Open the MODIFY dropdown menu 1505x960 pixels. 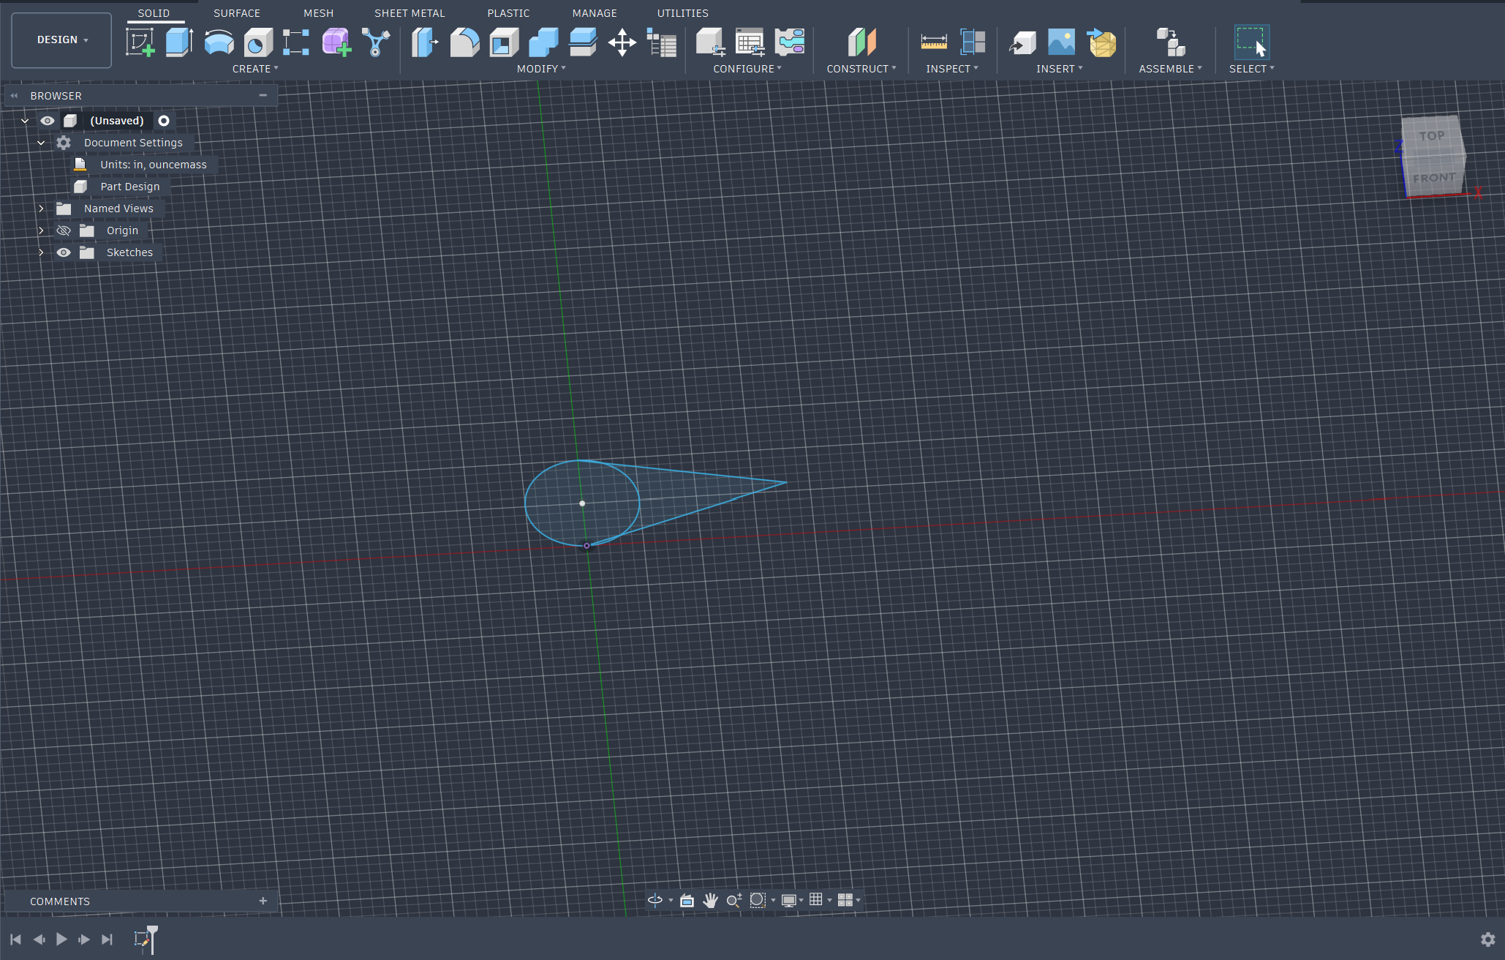click(x=541, y=69)
